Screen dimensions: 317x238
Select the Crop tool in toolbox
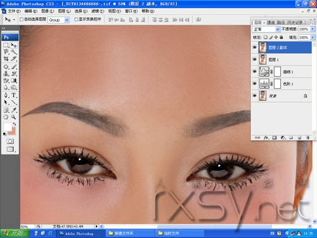(6, 59)
